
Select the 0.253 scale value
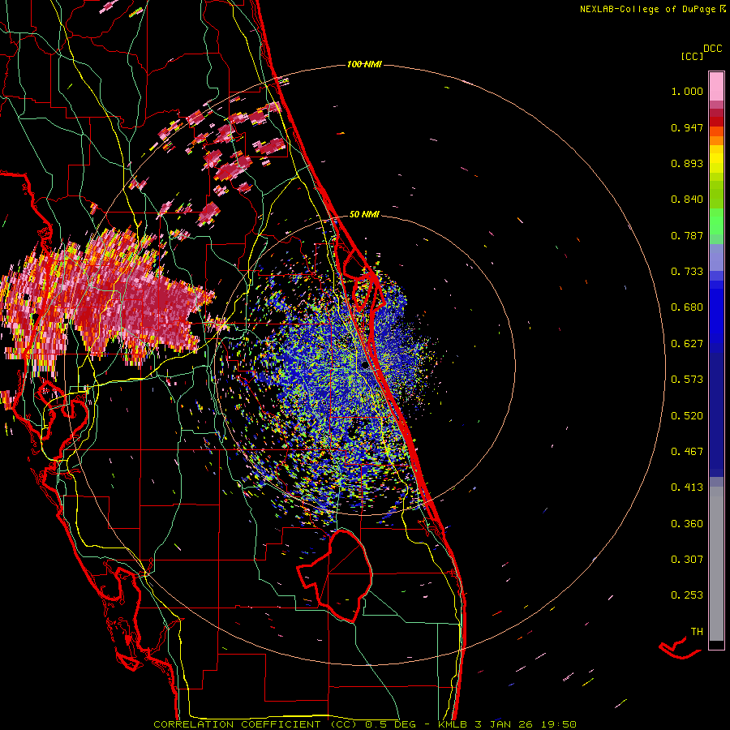pos(687,595)
